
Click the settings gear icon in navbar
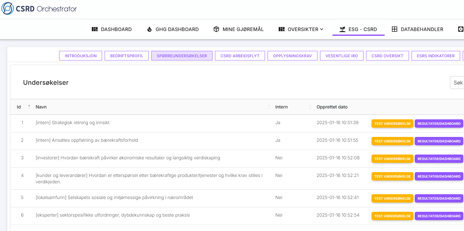coord(461,29)
